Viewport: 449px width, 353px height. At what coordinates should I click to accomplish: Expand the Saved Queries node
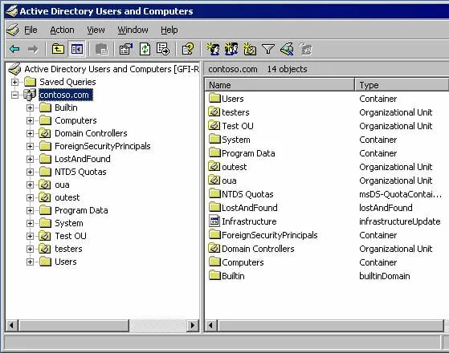tap(14, 82)
